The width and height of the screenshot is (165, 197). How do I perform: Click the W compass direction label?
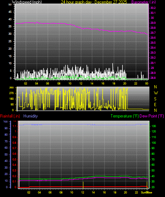tap(156, 93)
